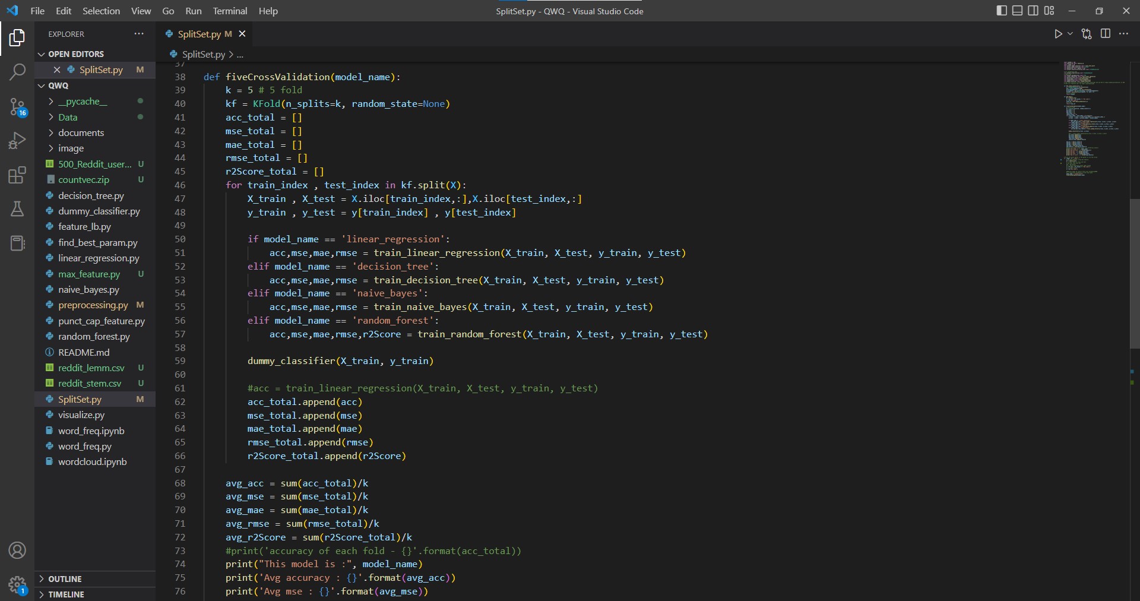The height and width of the screenshot is (601, 1140).
Task: Toggle primary side bar layout icon
Action: point(1002,11)
